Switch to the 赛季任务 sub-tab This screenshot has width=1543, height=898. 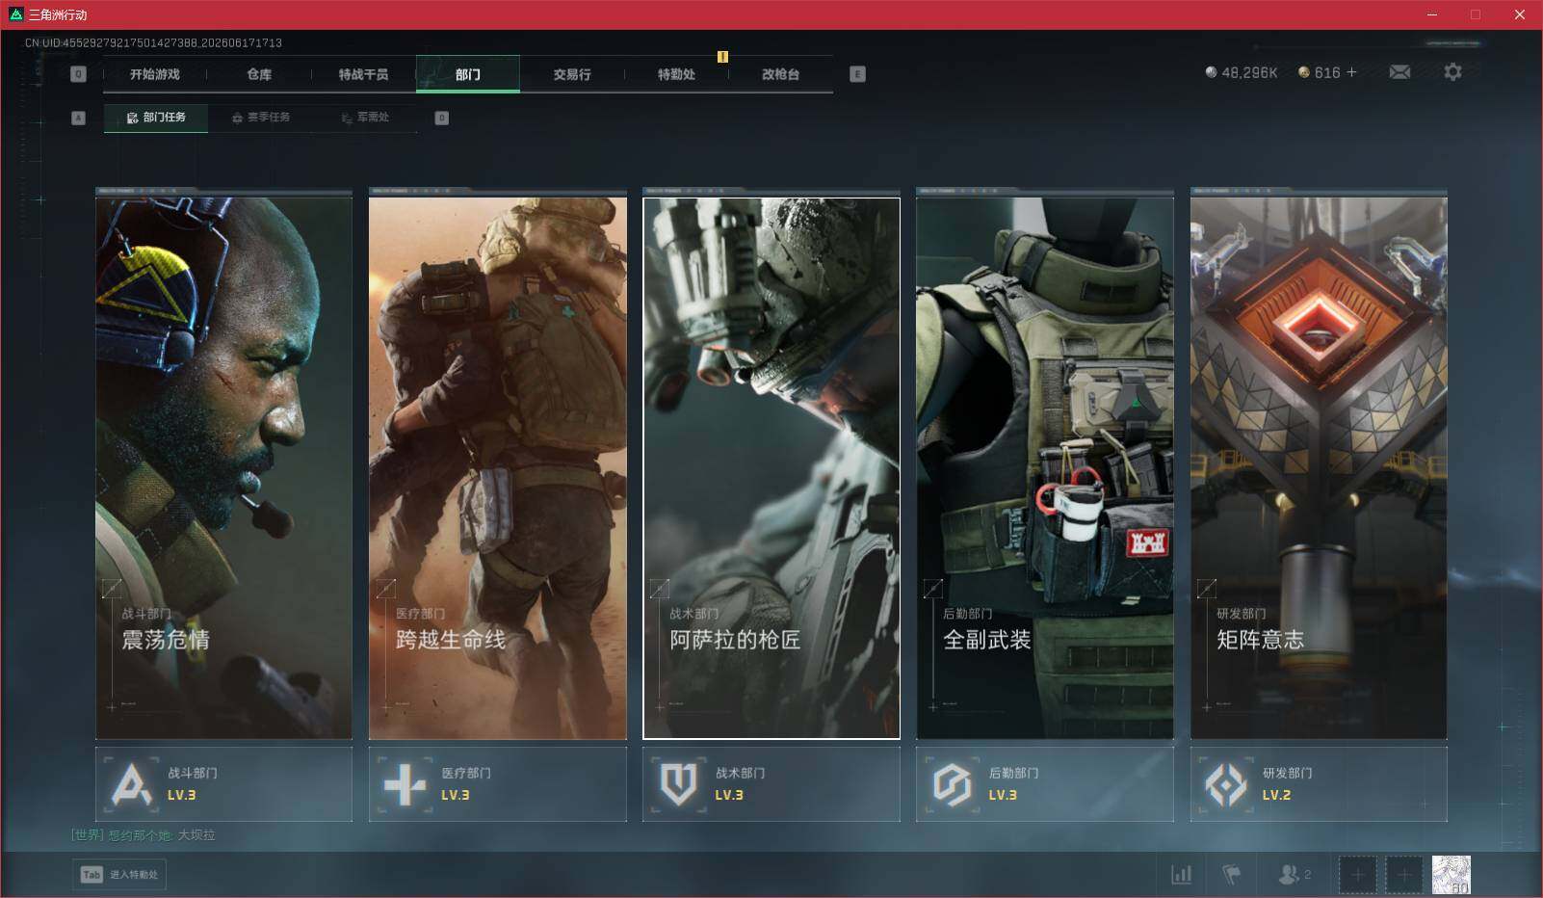pos(261,118)
